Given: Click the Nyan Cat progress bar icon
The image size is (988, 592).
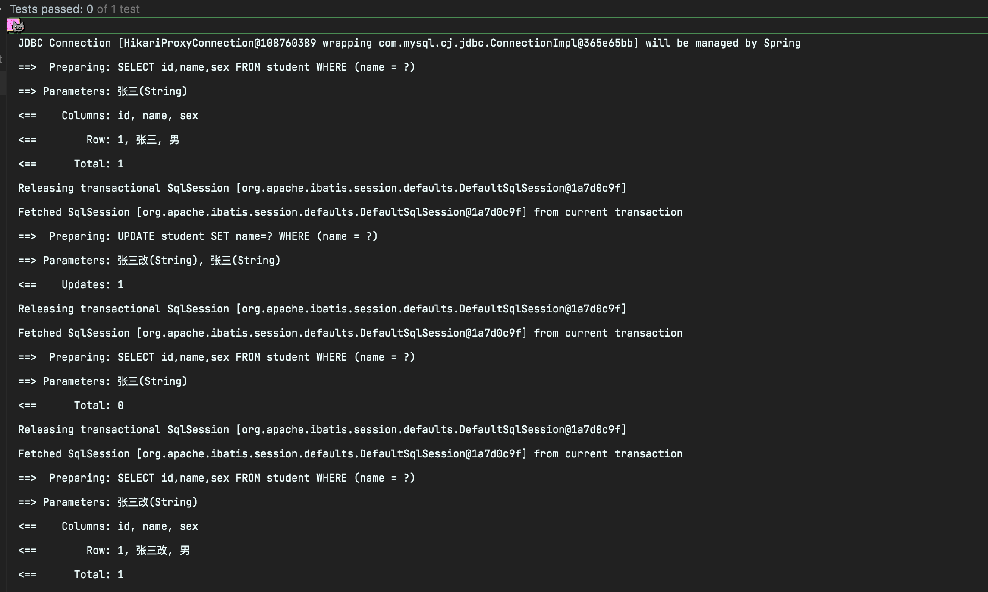Looking at the screenshot, I should pyautogui.click(x=16, y=26).
